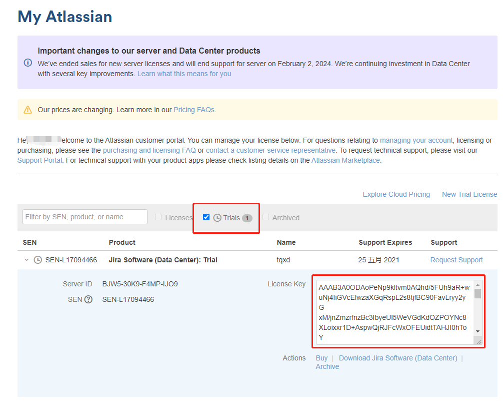Screen dimensions: 503x406
Task: Click the 'Product' column header
Action: click(x=122, y=242)
